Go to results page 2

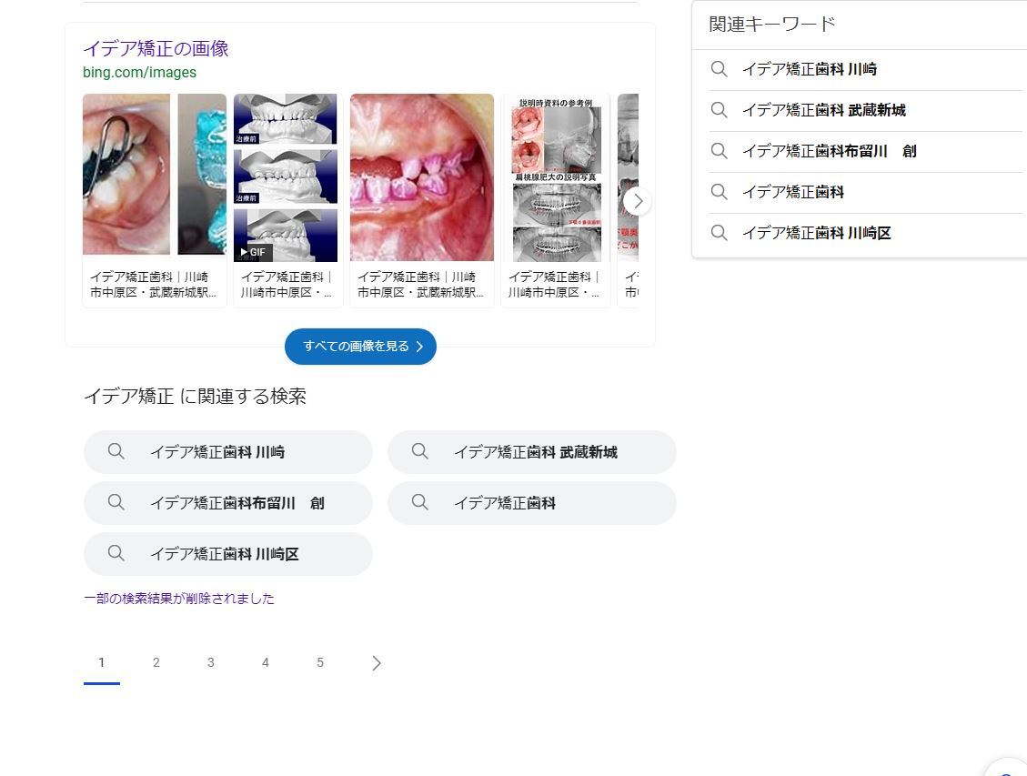point(156,662)
